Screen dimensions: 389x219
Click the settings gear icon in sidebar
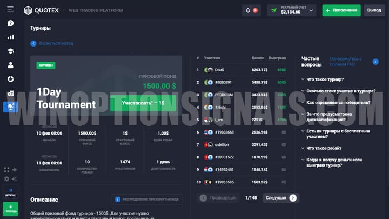pos(6,179)
